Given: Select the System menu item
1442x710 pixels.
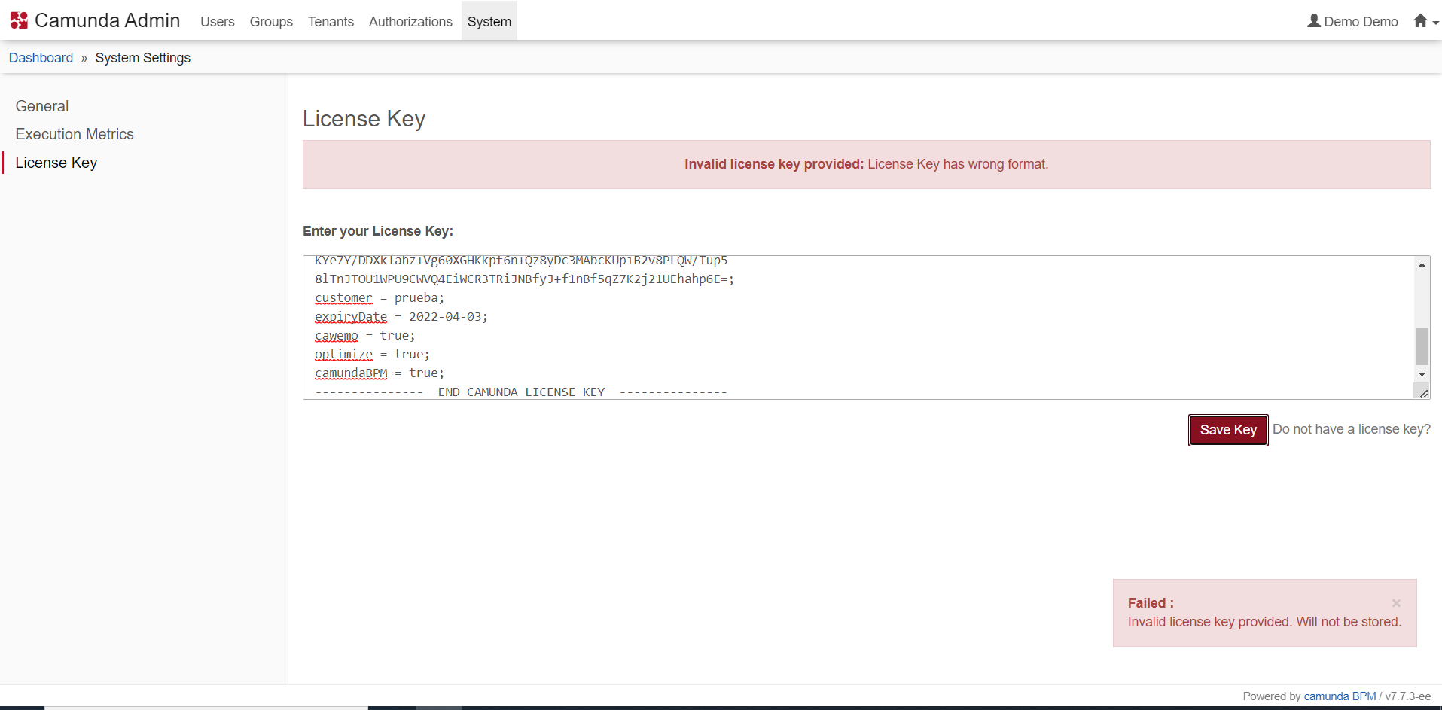Looking at the screenshot, I should coord(489,22).
